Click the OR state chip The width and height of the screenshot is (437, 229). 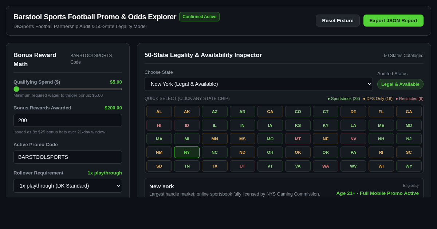click(x=326, y=152)
